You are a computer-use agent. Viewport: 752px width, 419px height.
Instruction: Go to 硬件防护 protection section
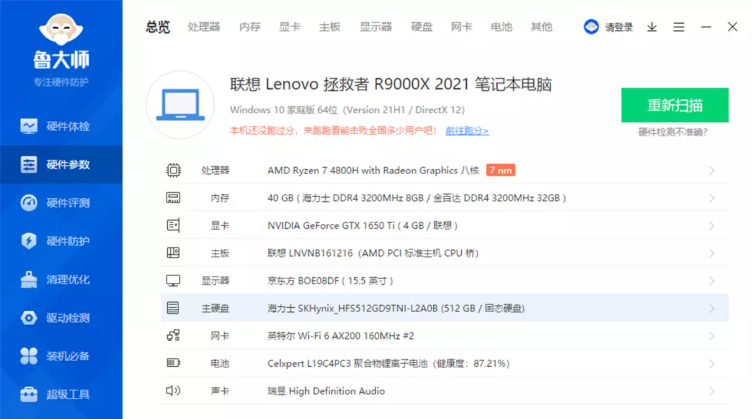61,241
